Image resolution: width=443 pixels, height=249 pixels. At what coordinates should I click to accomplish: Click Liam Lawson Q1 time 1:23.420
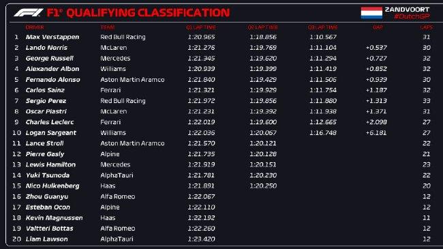pyautogui.click(x=201, y=239)
